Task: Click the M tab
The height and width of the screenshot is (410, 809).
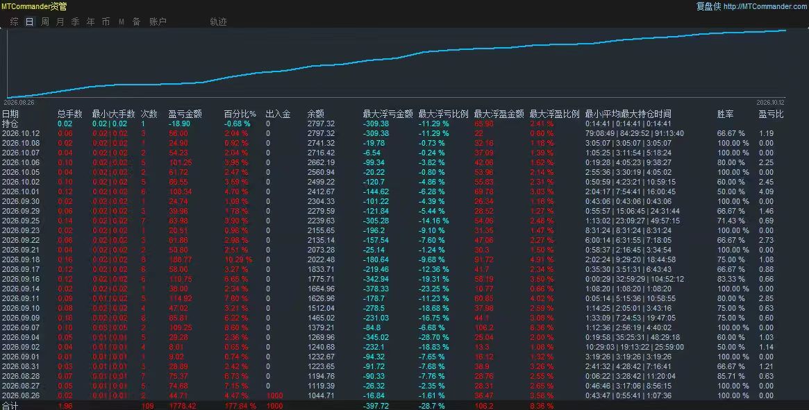Action: tap(122, 22)
